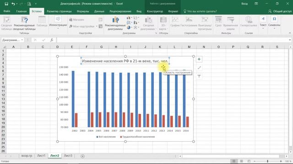Viewport: 293px width, 164px height.
Task: Open the Charts group dialog launcher
Action: [156, 33]
